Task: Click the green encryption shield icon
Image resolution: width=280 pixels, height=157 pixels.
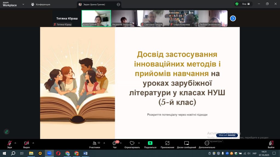Action: [237, 4]
